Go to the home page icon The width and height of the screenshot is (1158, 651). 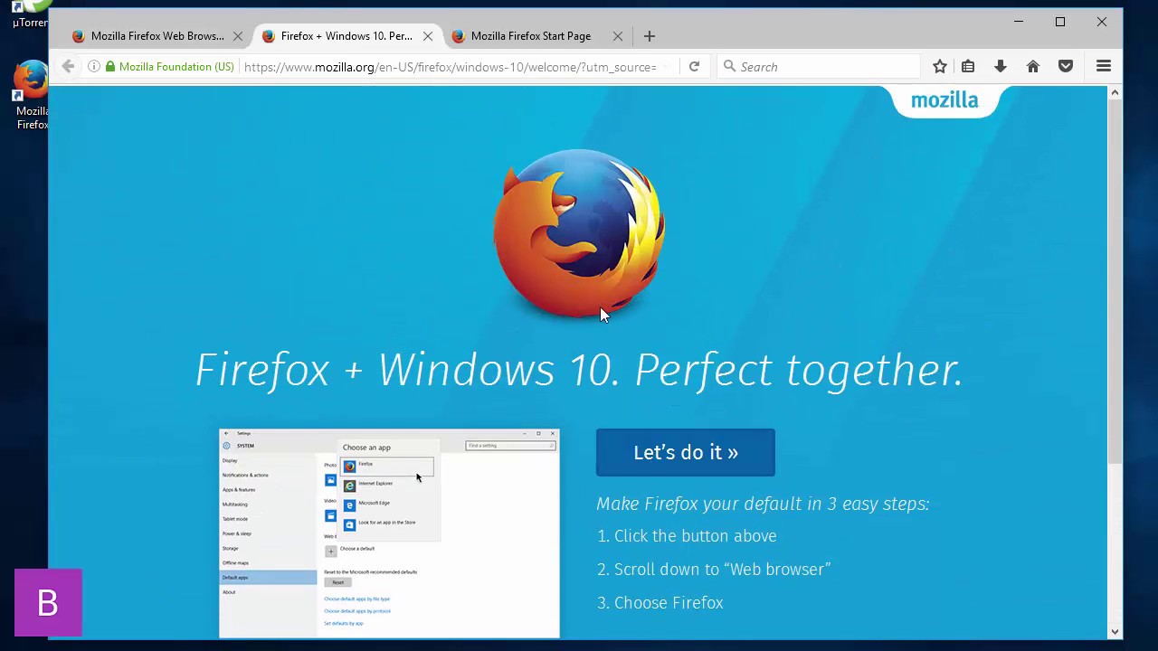click(x=1033, y=67)
